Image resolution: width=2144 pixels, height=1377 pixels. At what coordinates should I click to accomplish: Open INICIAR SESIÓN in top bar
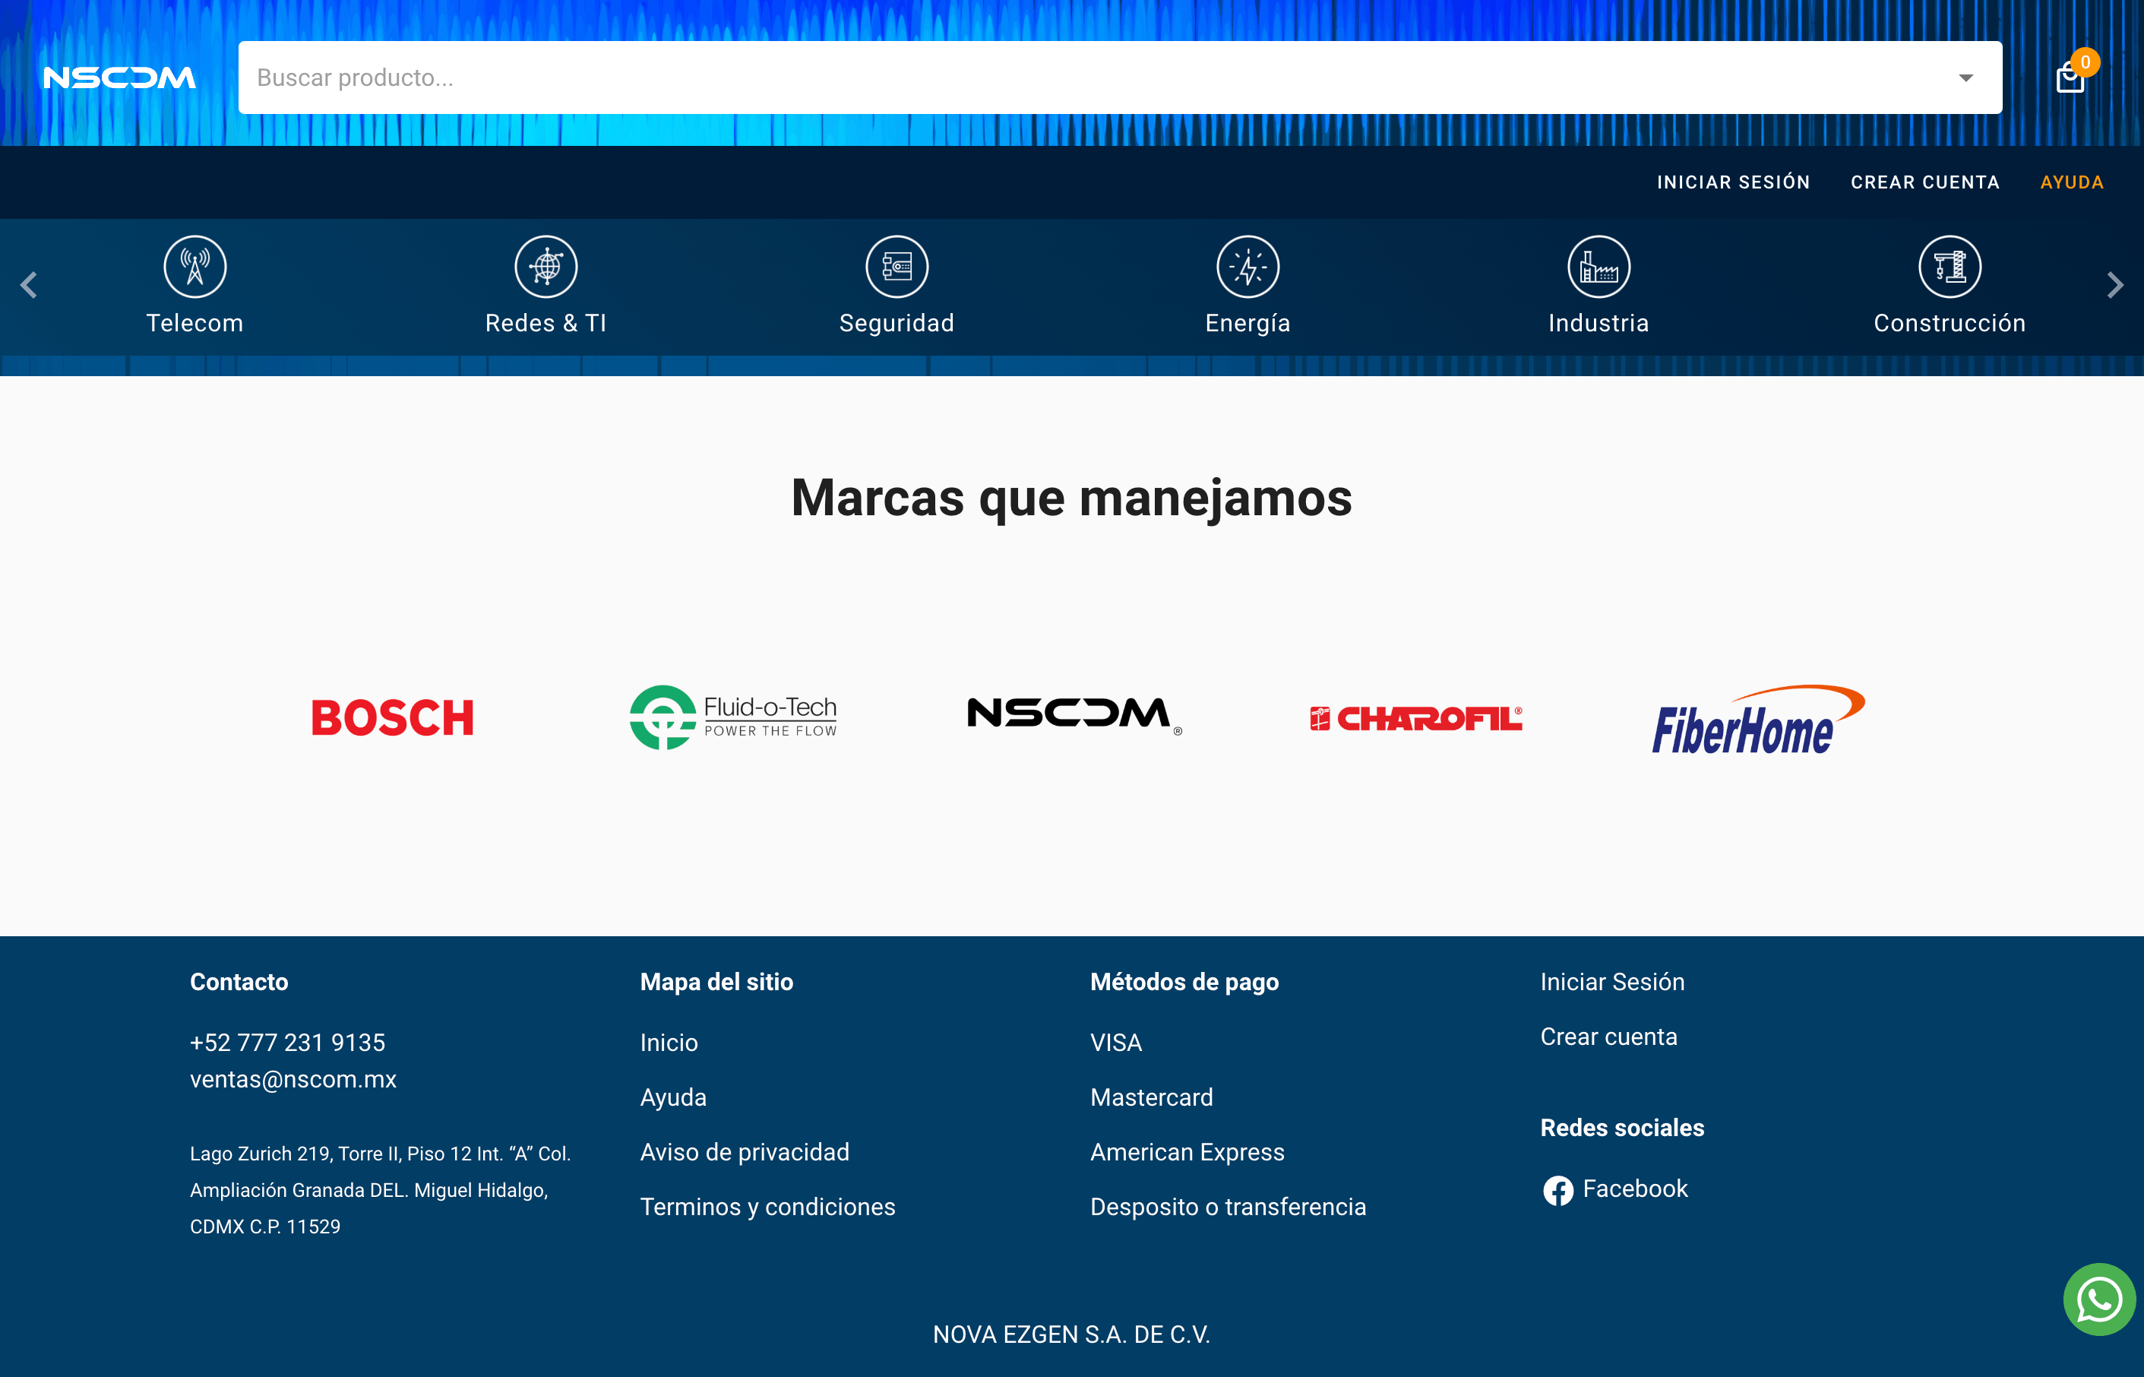[x=1733, y=182]
